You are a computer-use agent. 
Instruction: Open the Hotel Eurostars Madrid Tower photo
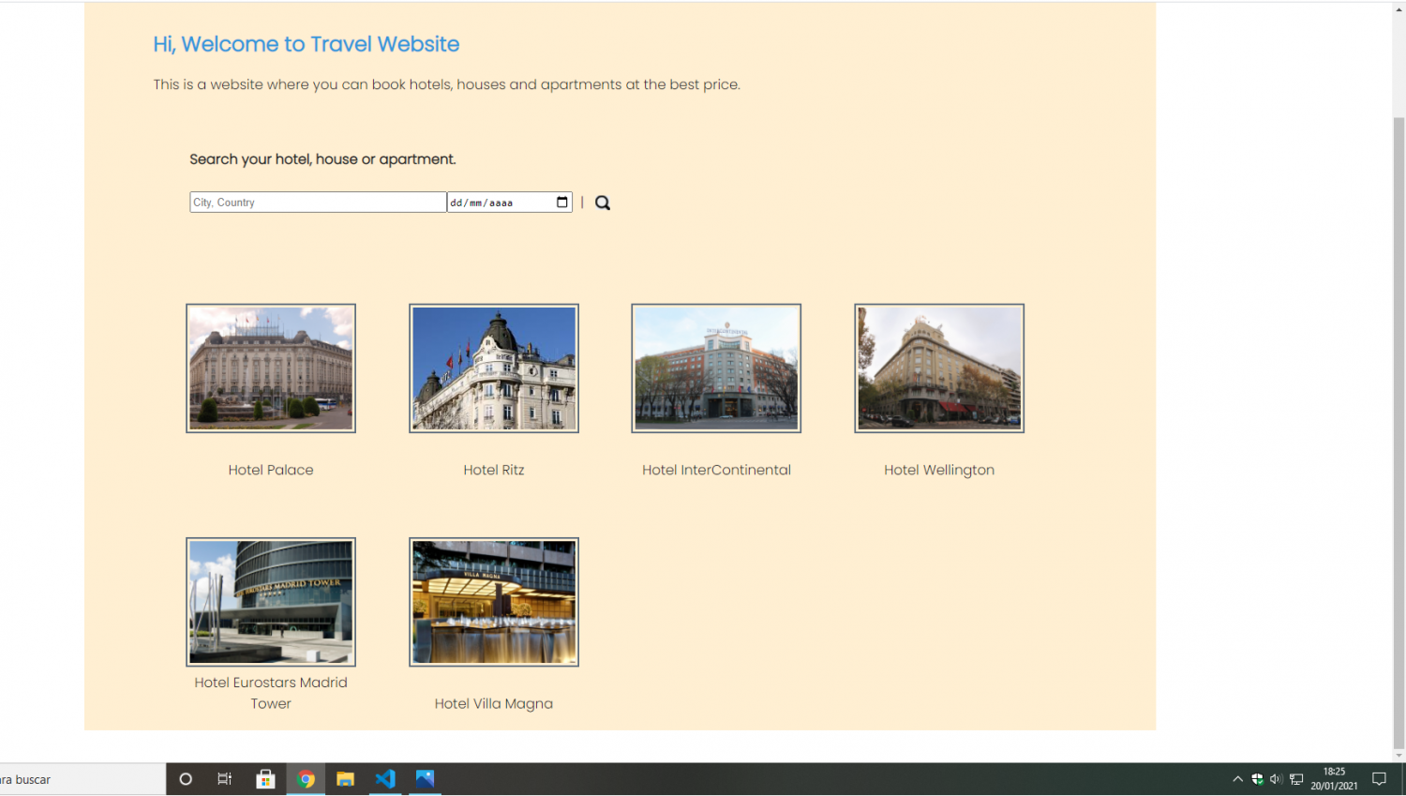coord(271,602)
